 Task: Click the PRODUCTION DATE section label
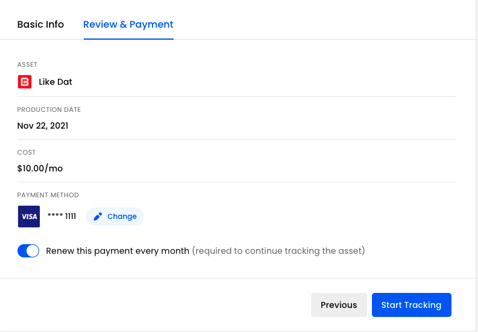click(x=49, y=110)
